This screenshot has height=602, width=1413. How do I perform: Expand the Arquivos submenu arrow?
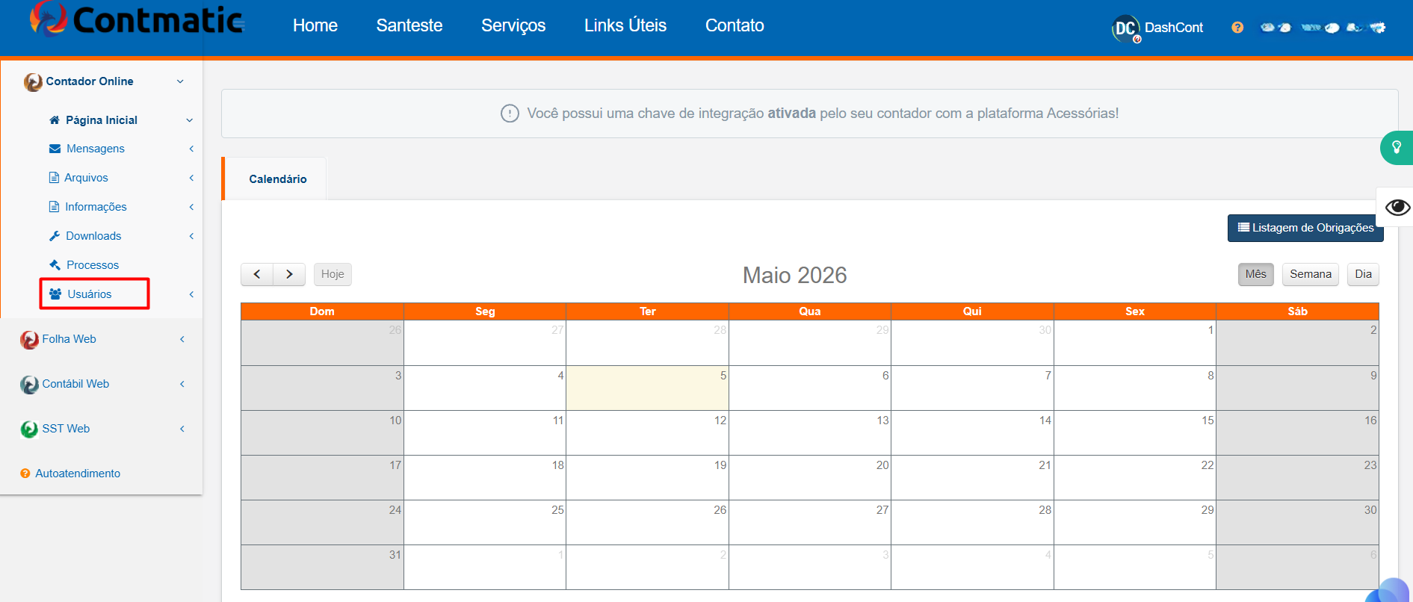point(191,178)
